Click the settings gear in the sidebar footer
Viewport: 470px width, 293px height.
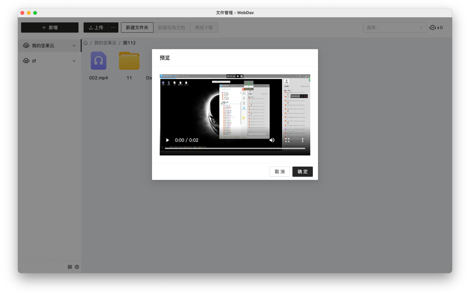tap(76, 267)
